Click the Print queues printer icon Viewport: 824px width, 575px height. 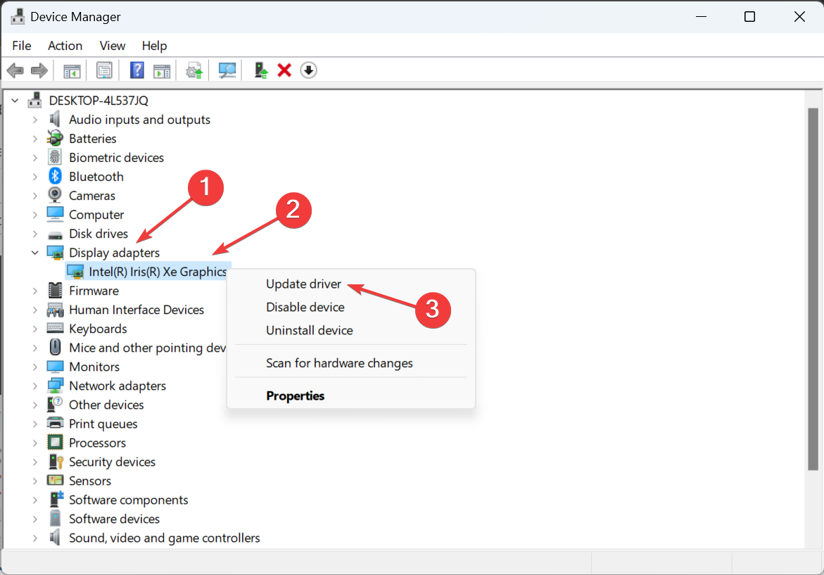coord(55,423)
